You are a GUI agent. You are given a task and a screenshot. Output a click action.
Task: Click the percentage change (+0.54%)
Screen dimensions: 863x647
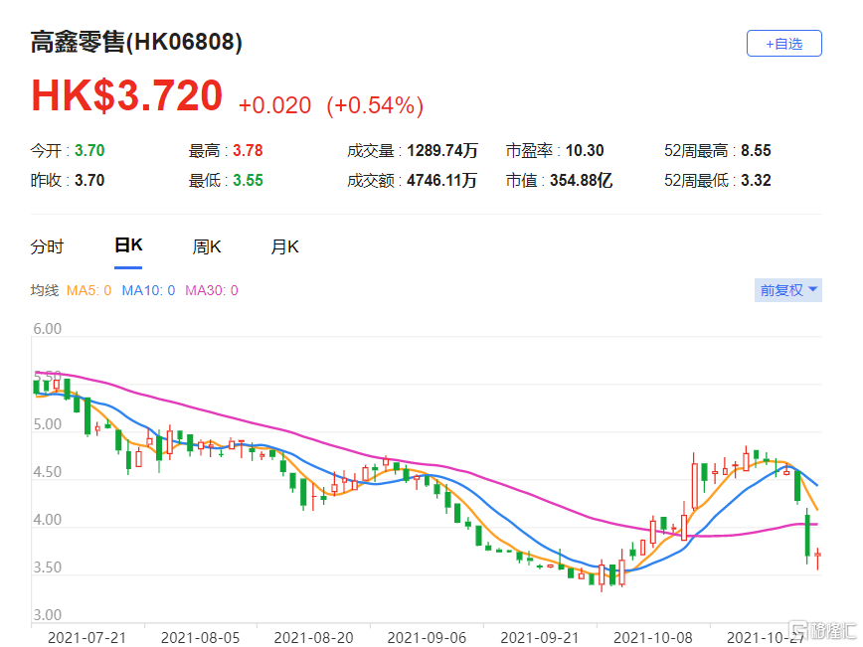[x=375, y=105]
